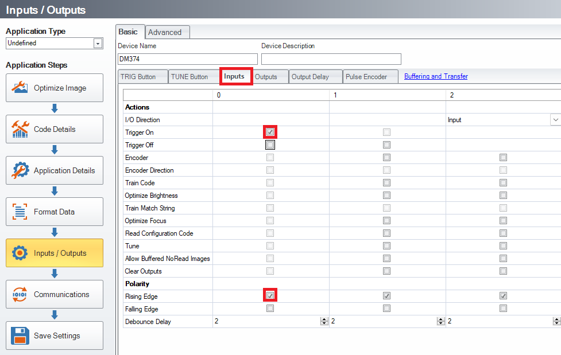Switch to the Outputs tab
This screenshot has height=355, width=561.
(x=266, y=77)
